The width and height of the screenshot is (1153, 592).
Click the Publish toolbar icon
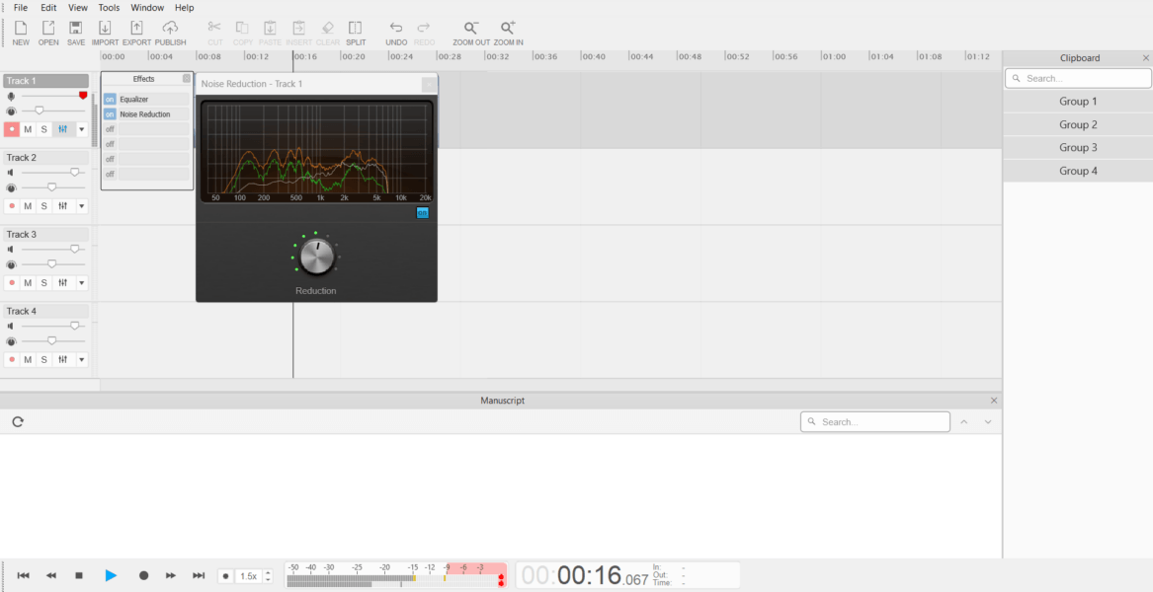(x=170, y=29)
